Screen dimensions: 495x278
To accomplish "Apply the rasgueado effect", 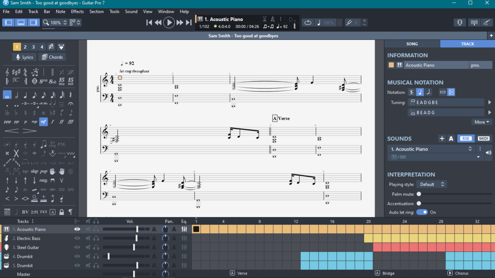I will (x=43, y=181).
